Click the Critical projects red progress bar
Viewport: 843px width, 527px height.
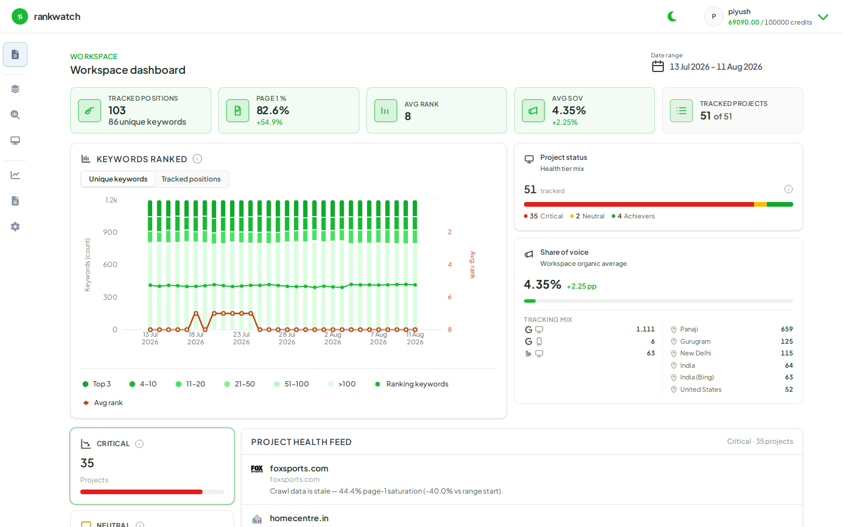152,492
